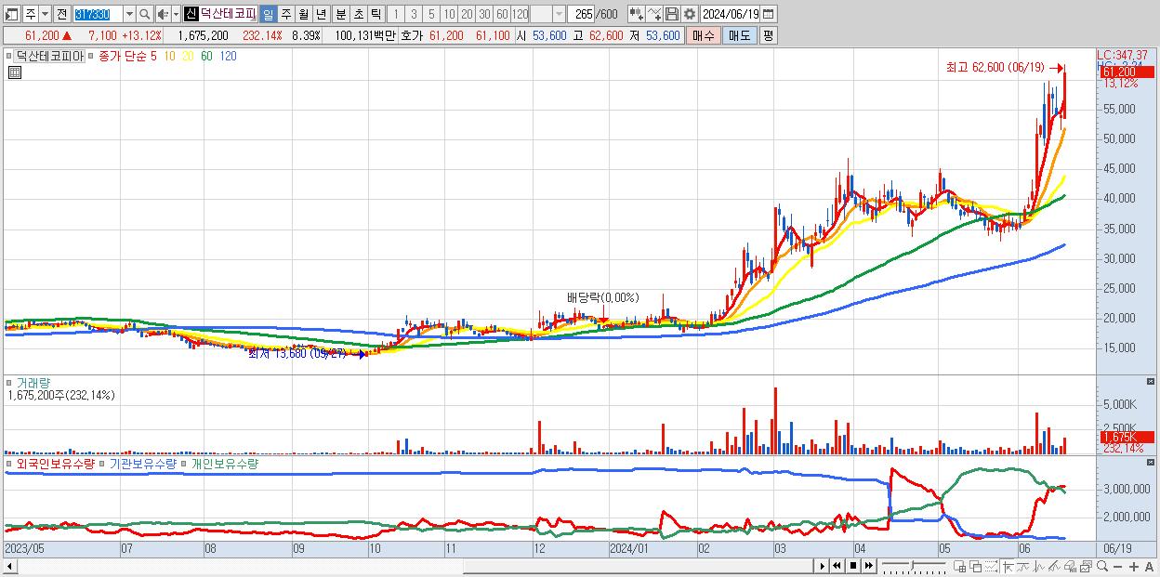Screen dimensions: 1160x577
Task: Open the data grid table icon
Action: point(13,71)
